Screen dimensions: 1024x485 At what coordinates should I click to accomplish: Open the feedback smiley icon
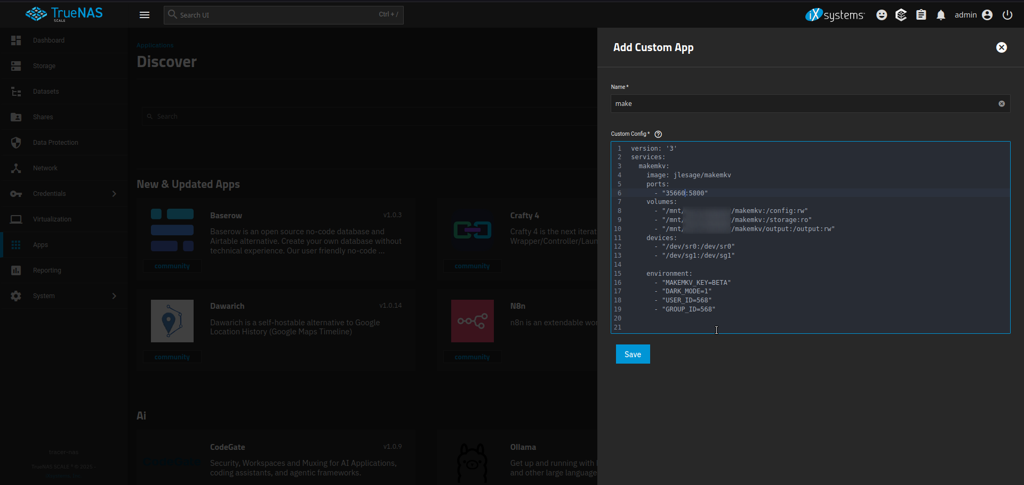pos(882,15)
